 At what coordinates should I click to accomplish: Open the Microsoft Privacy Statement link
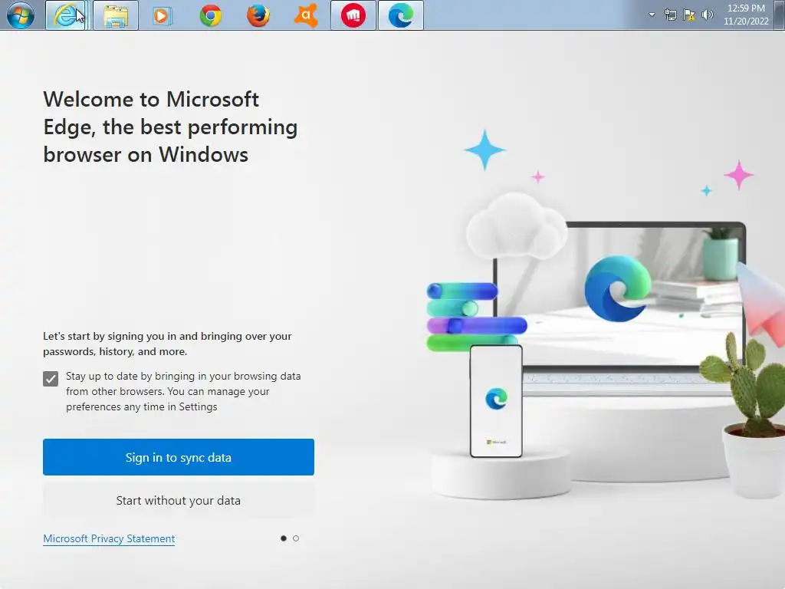click(x=109, y=539)
